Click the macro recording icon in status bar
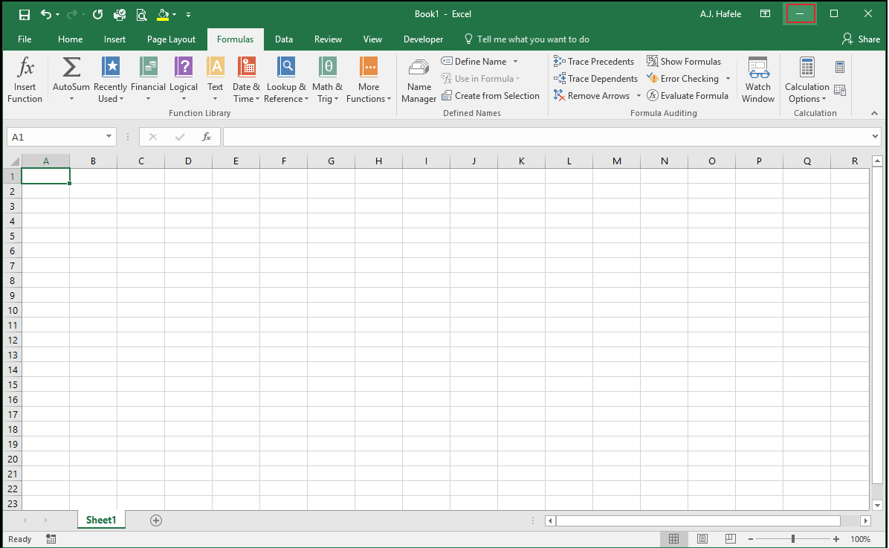Viewport: 889px width, 548px height. (51, 539)
